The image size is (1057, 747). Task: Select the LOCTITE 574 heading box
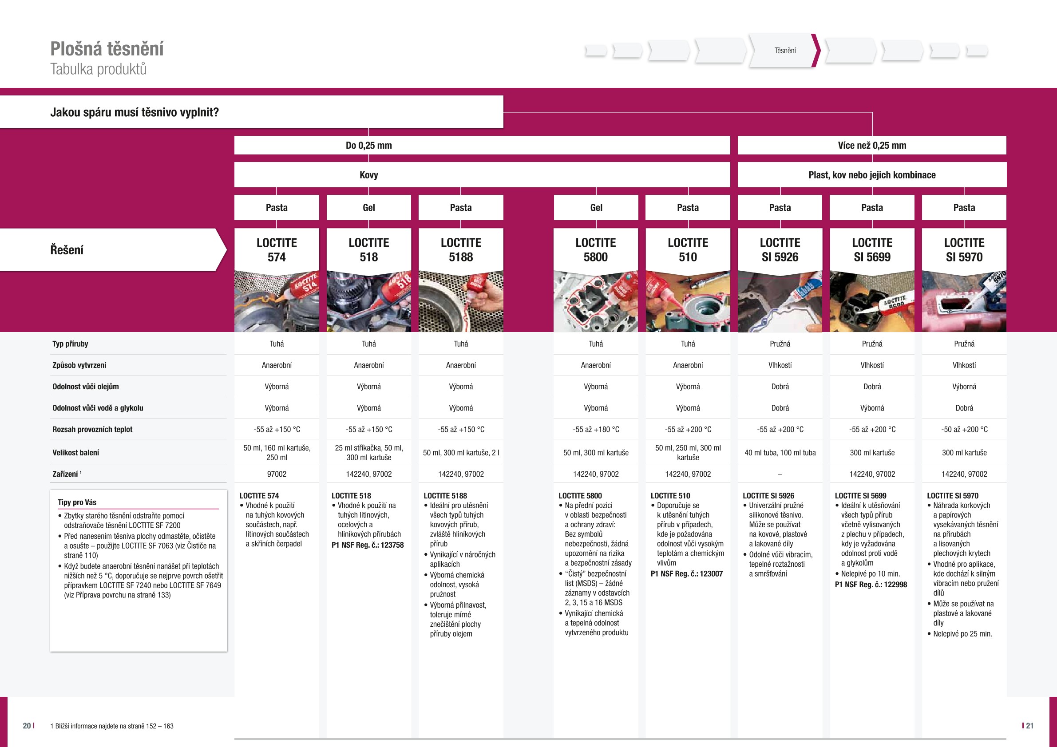[x=277, y=250]
